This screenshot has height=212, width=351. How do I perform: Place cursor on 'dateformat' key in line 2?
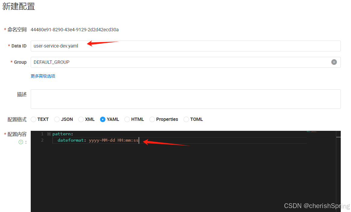pyautogui.click(x=71, y=140)
